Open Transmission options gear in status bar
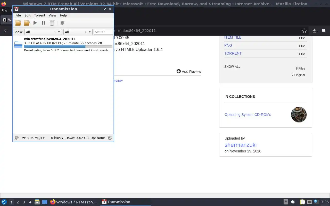This screenshot has width=330, height=206. coord(17,138)
